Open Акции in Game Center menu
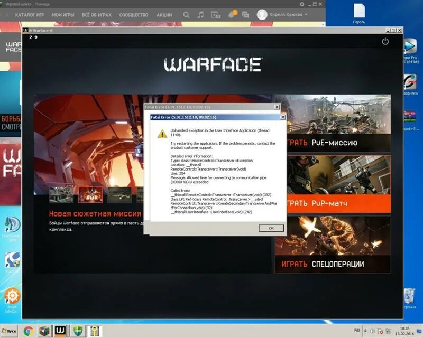423x338 pixels. pyautogui.click(x=164, y=15)
